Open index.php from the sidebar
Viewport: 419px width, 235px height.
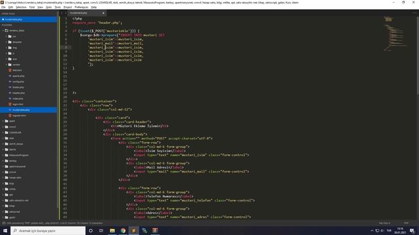click(18, 99)
